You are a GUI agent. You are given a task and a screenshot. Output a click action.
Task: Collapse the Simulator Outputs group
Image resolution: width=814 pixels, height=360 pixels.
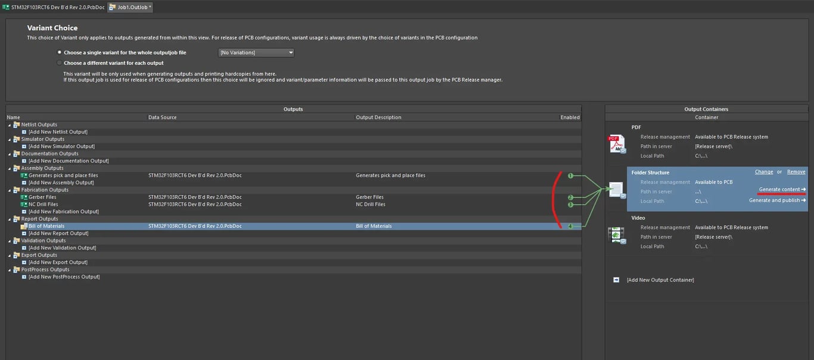click(x=10, y=139)
